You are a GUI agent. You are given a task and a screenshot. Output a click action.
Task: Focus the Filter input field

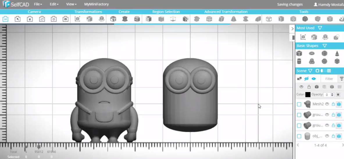tap(329, 78)
